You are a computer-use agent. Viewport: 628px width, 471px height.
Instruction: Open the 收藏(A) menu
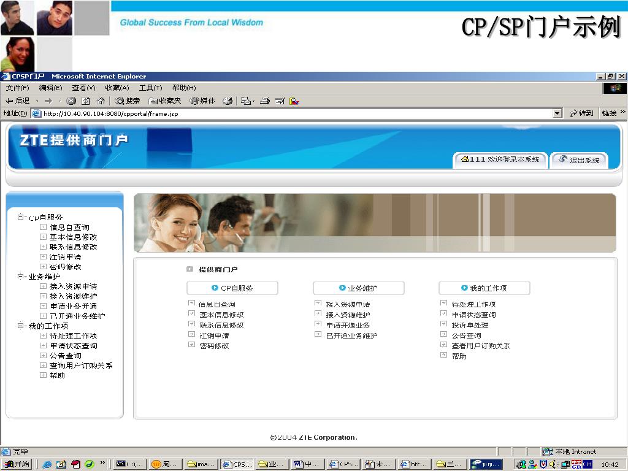(117, 88)
